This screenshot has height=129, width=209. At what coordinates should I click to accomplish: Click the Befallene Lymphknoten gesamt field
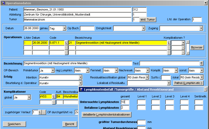coord(125,107)
